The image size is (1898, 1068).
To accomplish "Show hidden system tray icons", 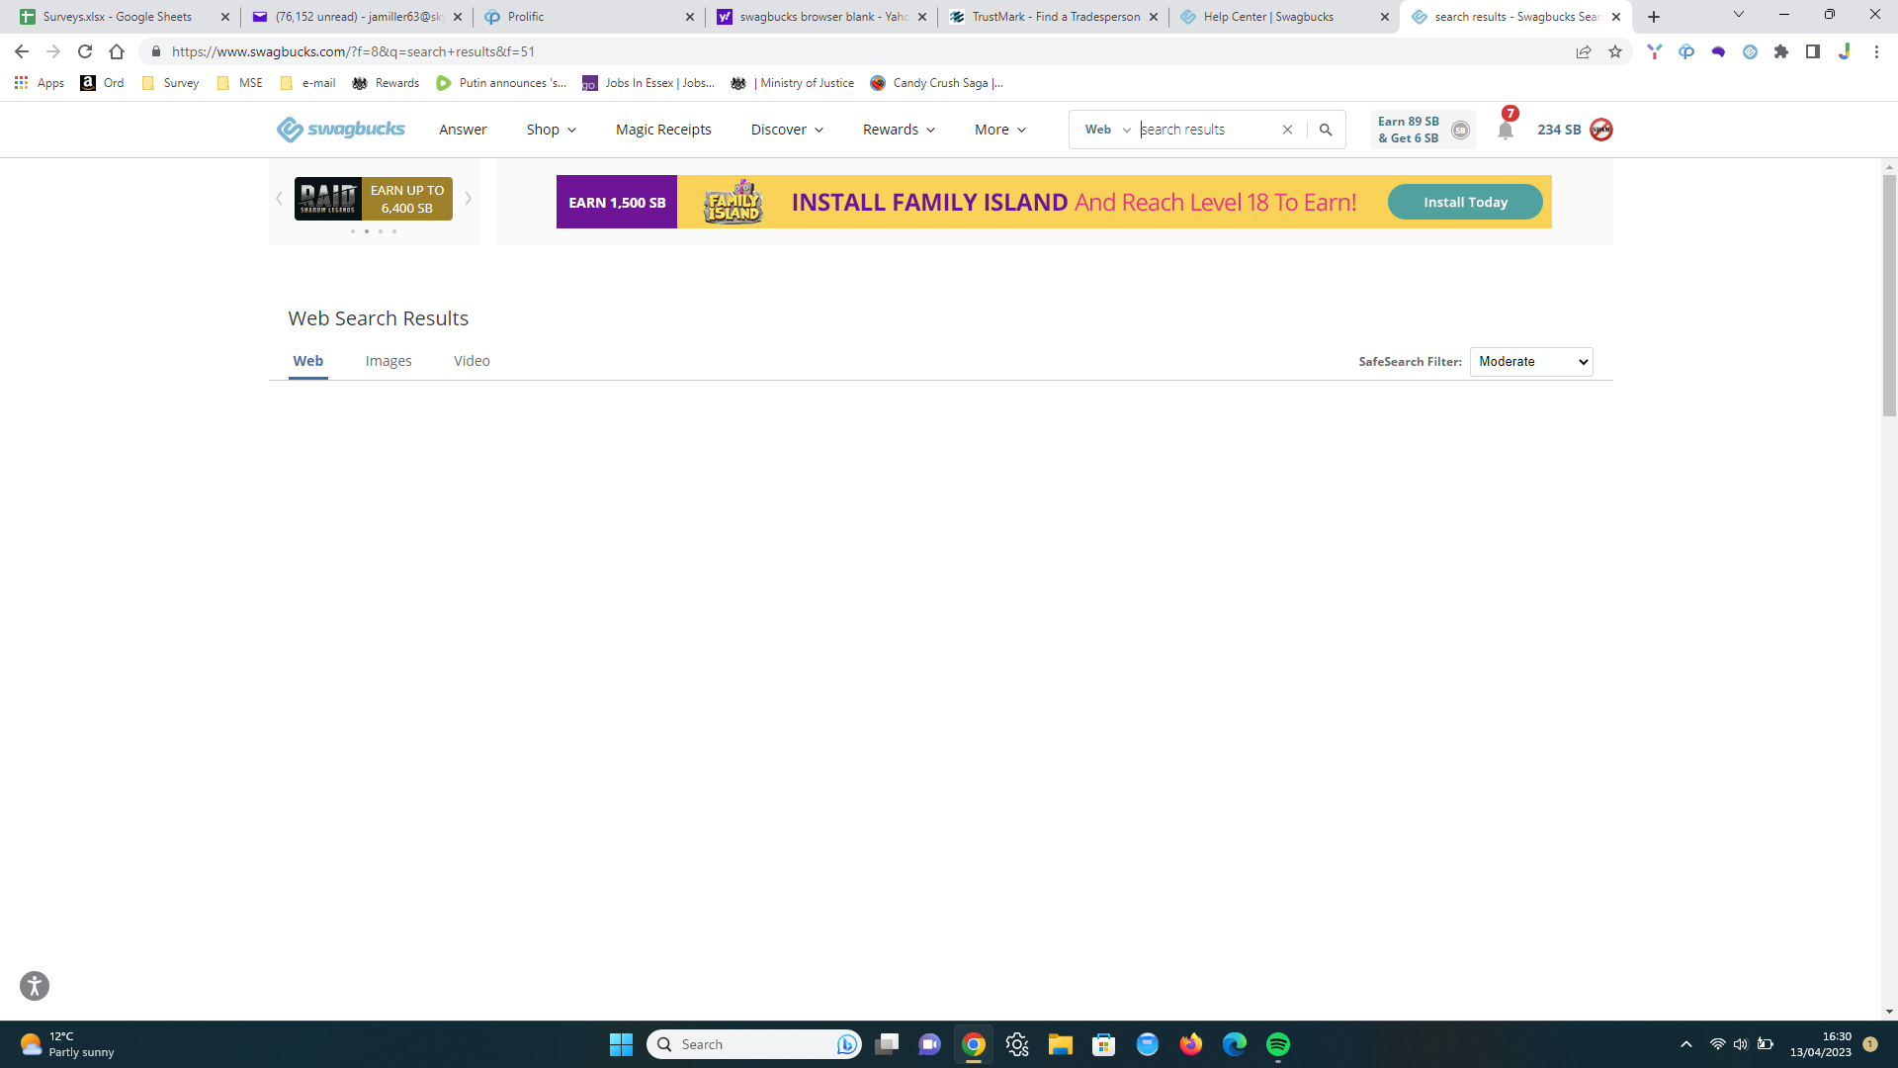I will click(1686, 1044).
